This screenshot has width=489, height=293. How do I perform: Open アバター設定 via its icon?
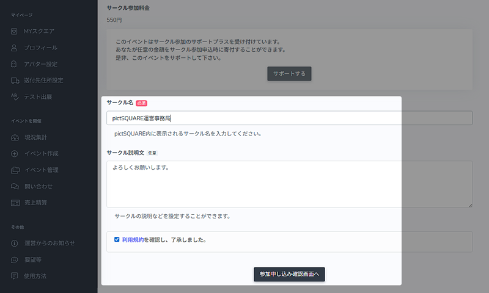tap(15, 64)
